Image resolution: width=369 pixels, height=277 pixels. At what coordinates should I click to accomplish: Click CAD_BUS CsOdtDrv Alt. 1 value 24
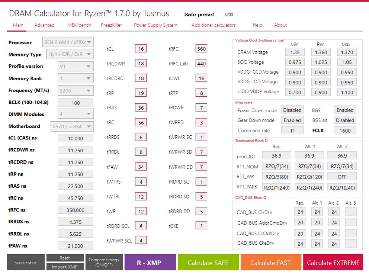coord(317,234)
